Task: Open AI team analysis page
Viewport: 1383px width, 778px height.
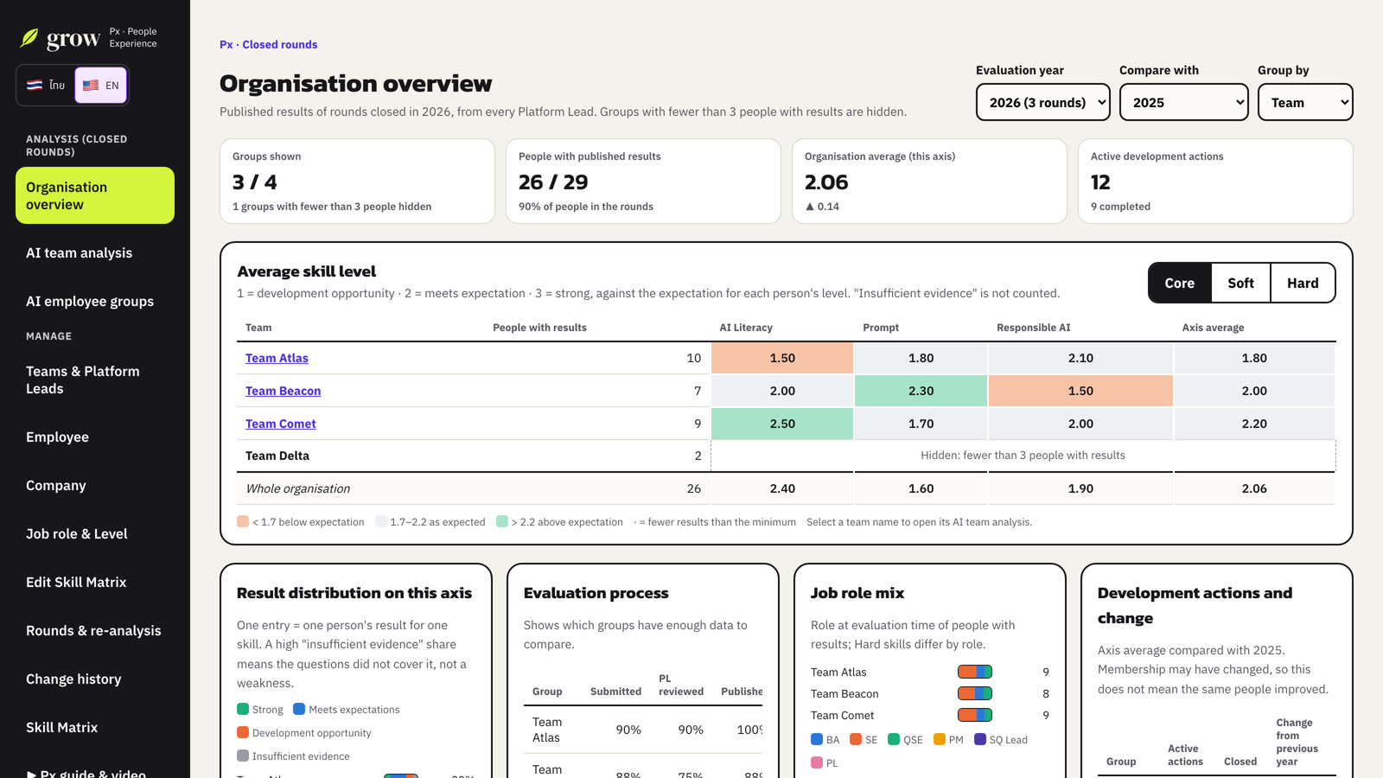Action: (x=95, y=253)
